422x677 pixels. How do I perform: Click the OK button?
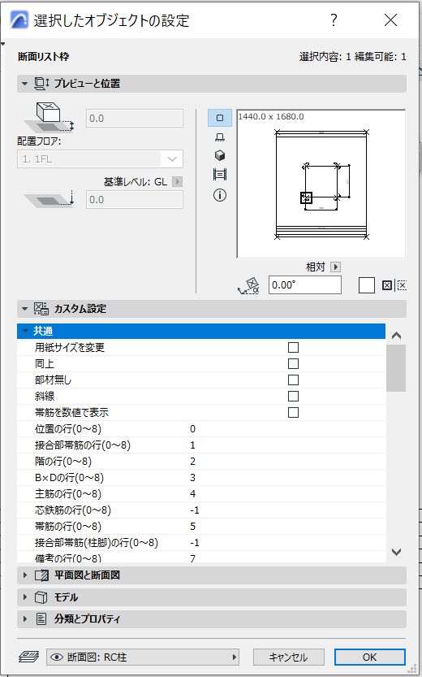point(370,657)
